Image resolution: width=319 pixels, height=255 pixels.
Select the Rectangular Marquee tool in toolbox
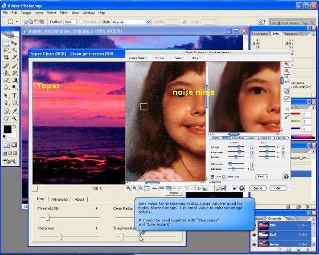[x=6, y=43]
